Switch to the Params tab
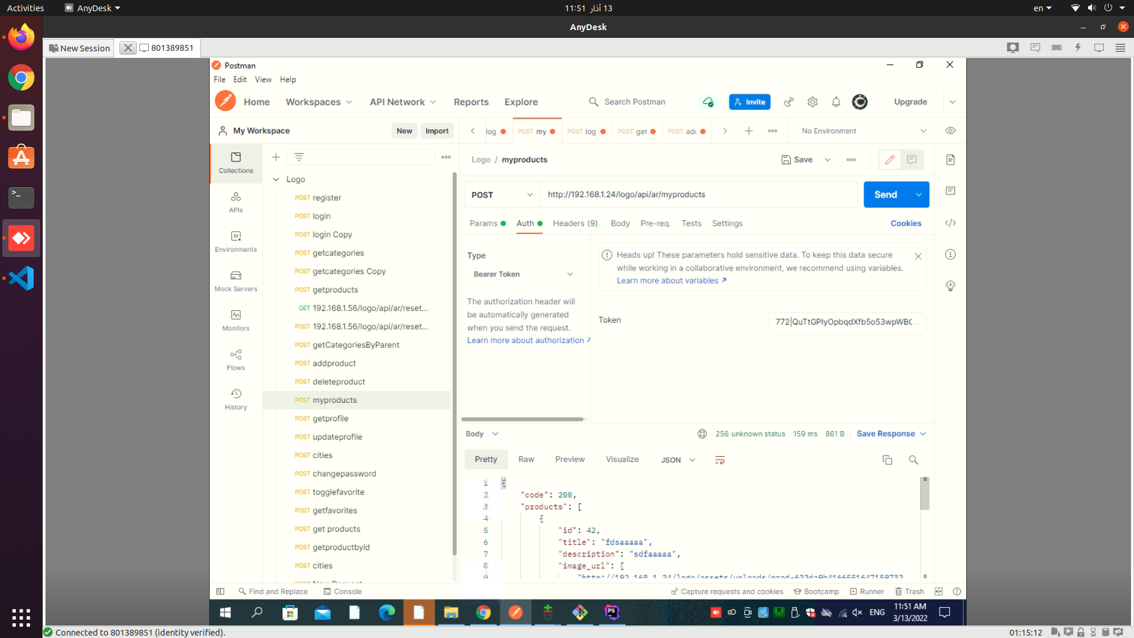This screenshot has height=638, width=1134. pyautogui.click(x=487, y=223)
